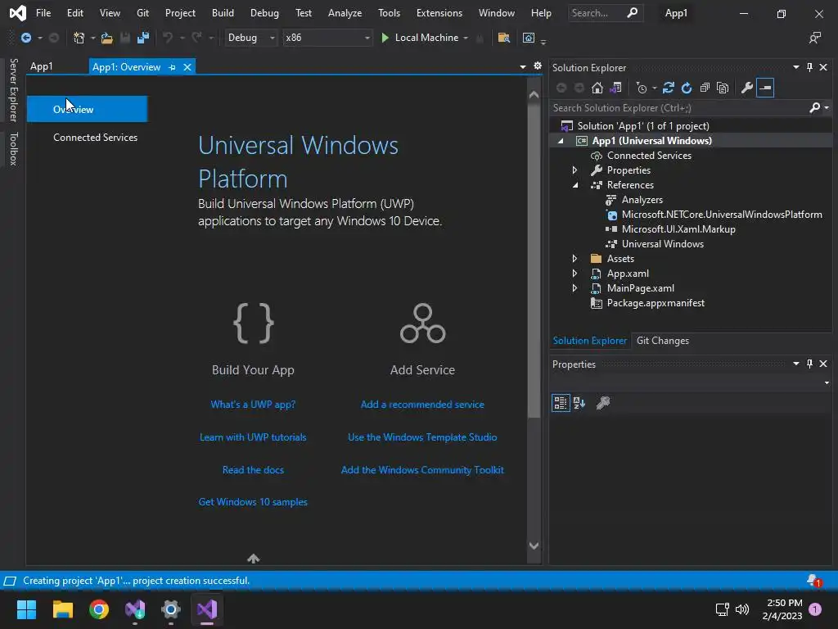The image size is (838, 629).
Task: Pin the App1: Overview tab
Action: pos(172,67)
